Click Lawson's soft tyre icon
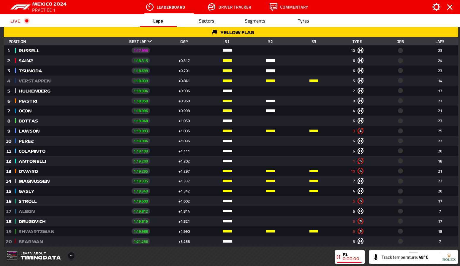460x266 pixels. click(x=361, y=131)
